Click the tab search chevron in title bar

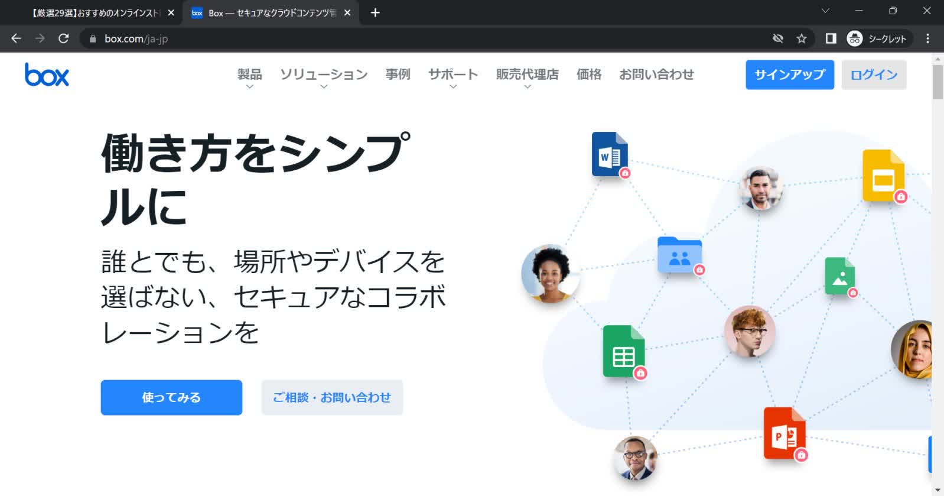tap(825, 11)
